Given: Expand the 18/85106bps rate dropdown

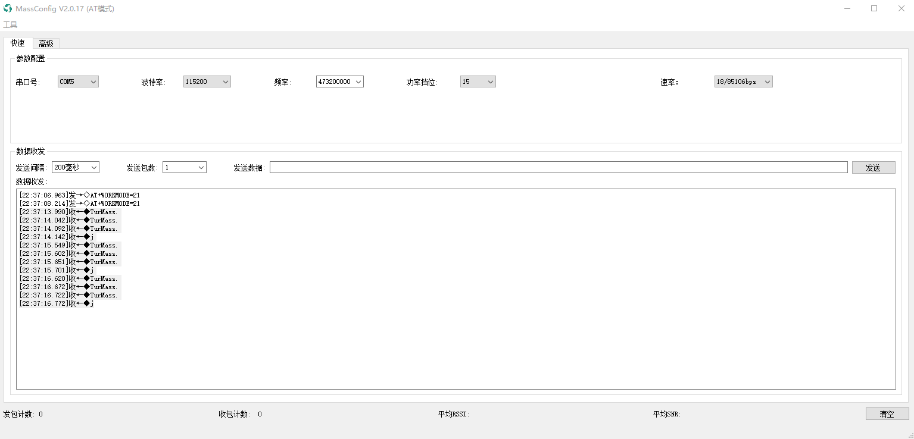Looking at the screenshot, I should pyautogui.click(x=743, y=81).
